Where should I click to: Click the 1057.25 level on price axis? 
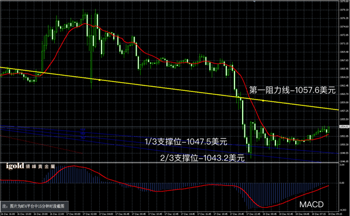[344, 111]
